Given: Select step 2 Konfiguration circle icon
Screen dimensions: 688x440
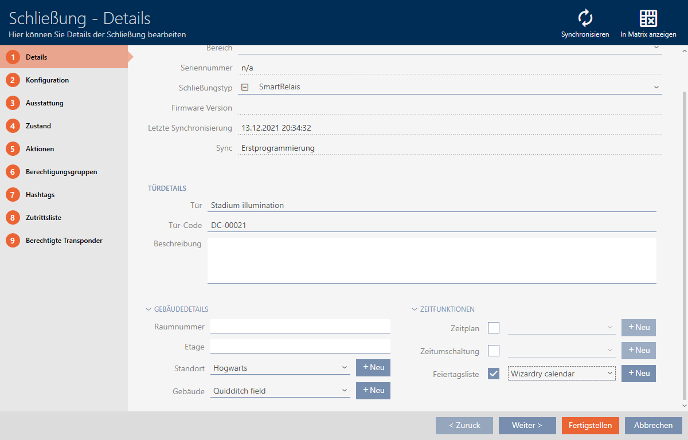Looking at the screenshot, I should pos(13,80).
